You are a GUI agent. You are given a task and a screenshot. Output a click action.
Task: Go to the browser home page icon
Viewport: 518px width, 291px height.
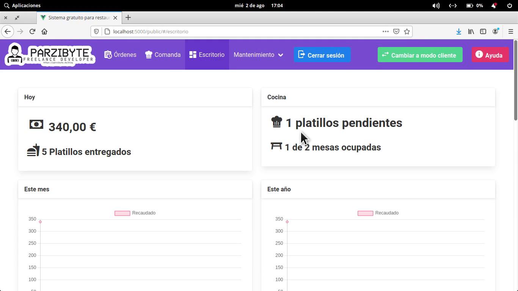[x=44, y=31]
